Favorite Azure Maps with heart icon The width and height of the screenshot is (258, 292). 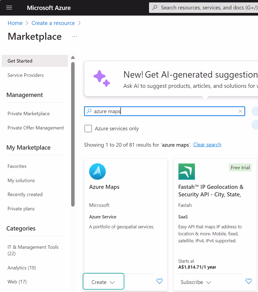click(159, 281)
